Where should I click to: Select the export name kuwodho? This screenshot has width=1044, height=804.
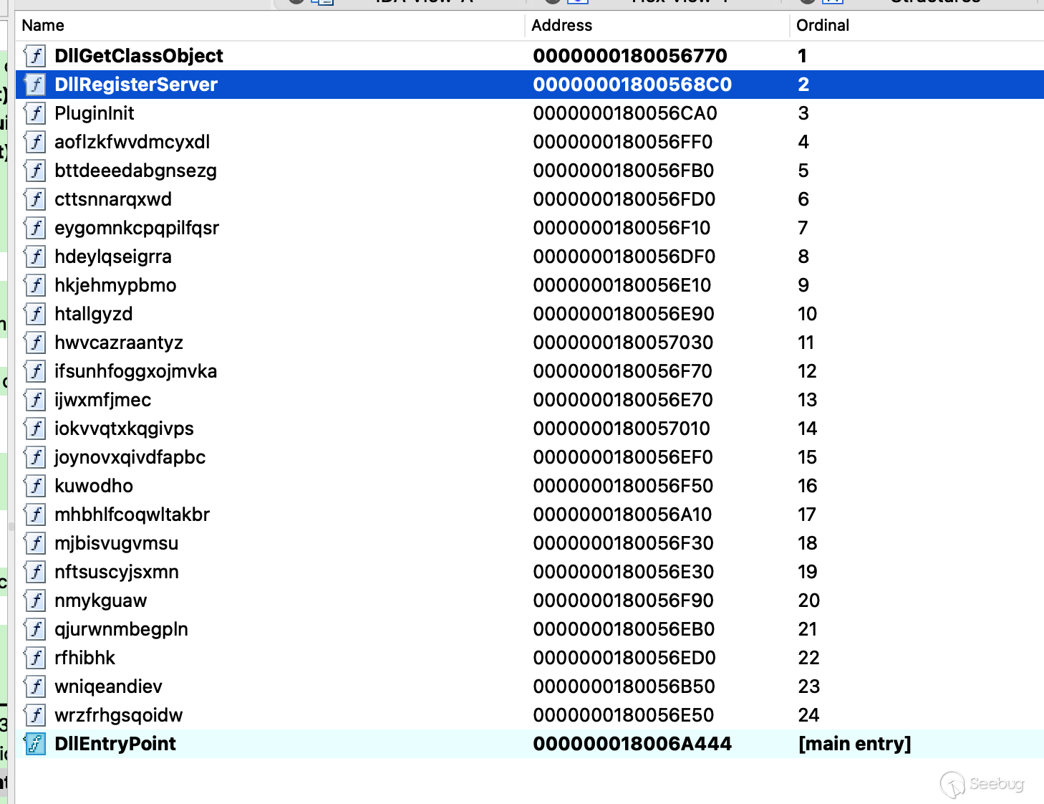94,485
